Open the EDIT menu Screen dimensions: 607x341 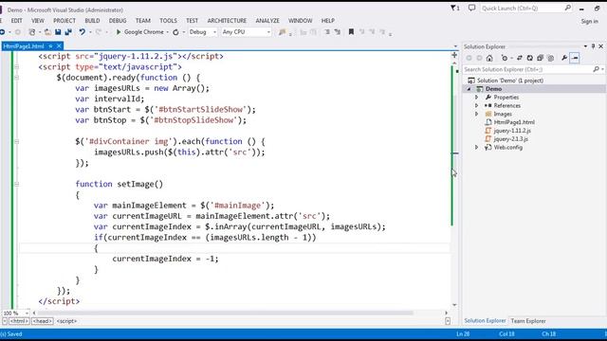16,21
